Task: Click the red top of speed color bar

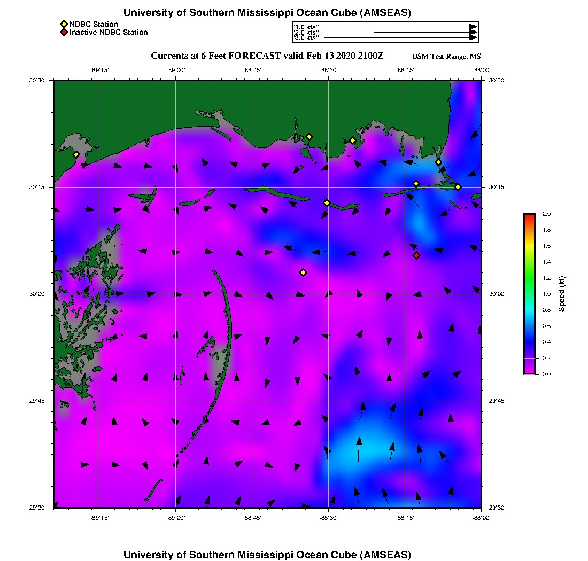Action: (x=529, y=216)
